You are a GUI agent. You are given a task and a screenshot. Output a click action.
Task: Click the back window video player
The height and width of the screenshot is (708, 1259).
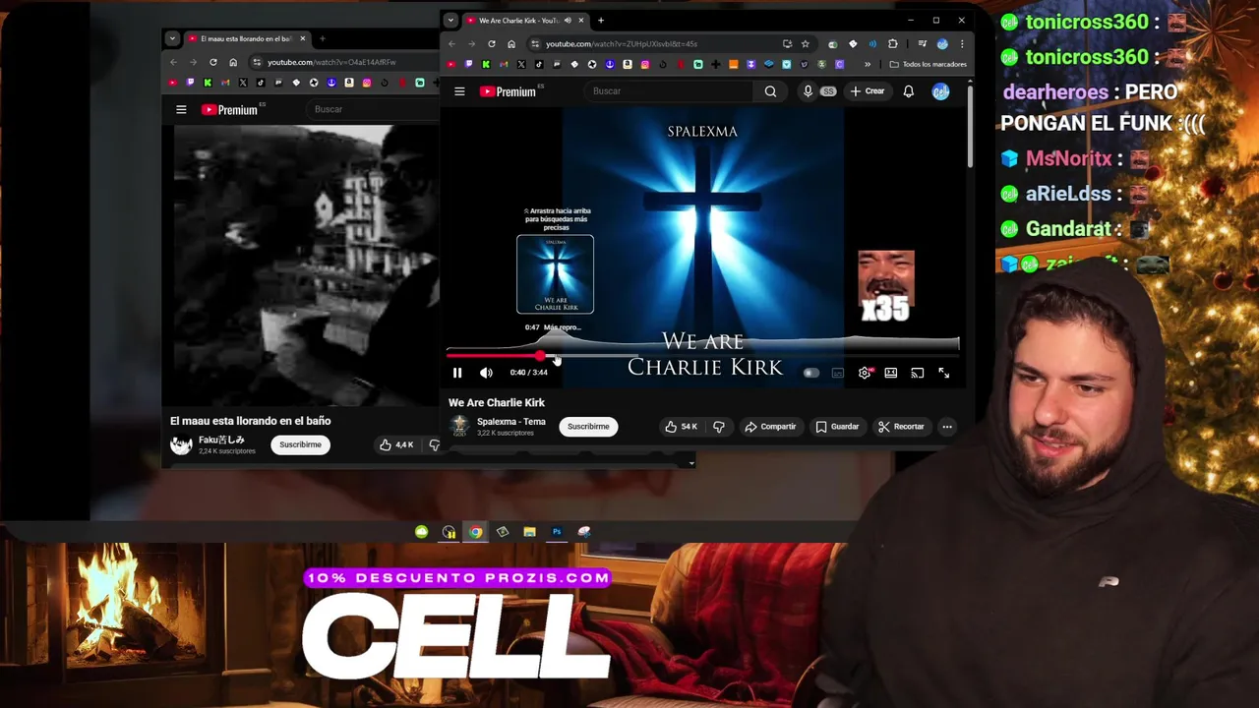305,264
